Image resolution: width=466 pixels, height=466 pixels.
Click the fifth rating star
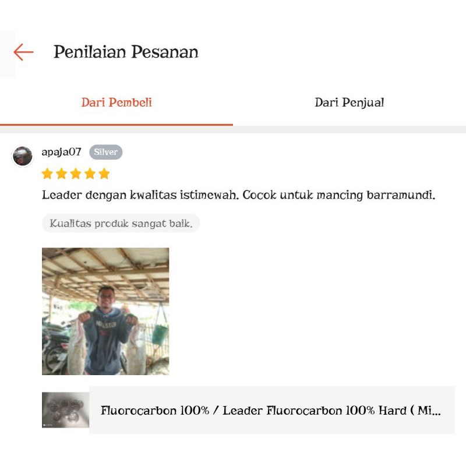104,174
